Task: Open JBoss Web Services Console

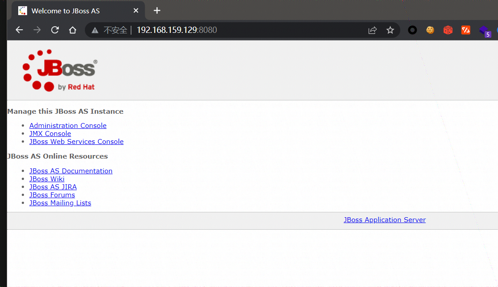Action: pyautogui.click(x=76, y=142)
